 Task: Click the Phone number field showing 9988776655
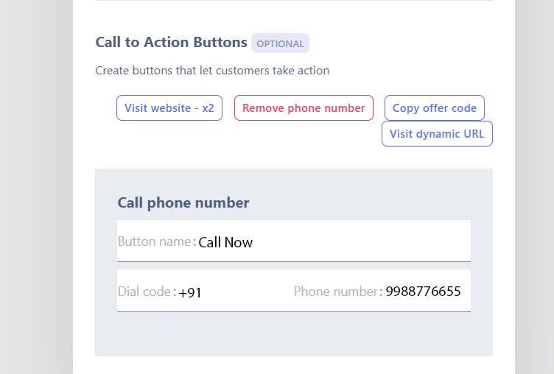click(423, 292)
